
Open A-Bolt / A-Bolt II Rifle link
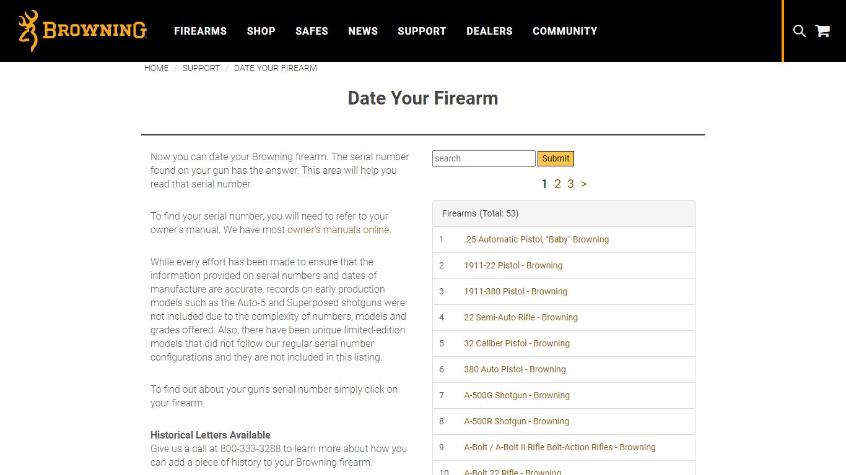pyautogui.click(x=560, y=447)
